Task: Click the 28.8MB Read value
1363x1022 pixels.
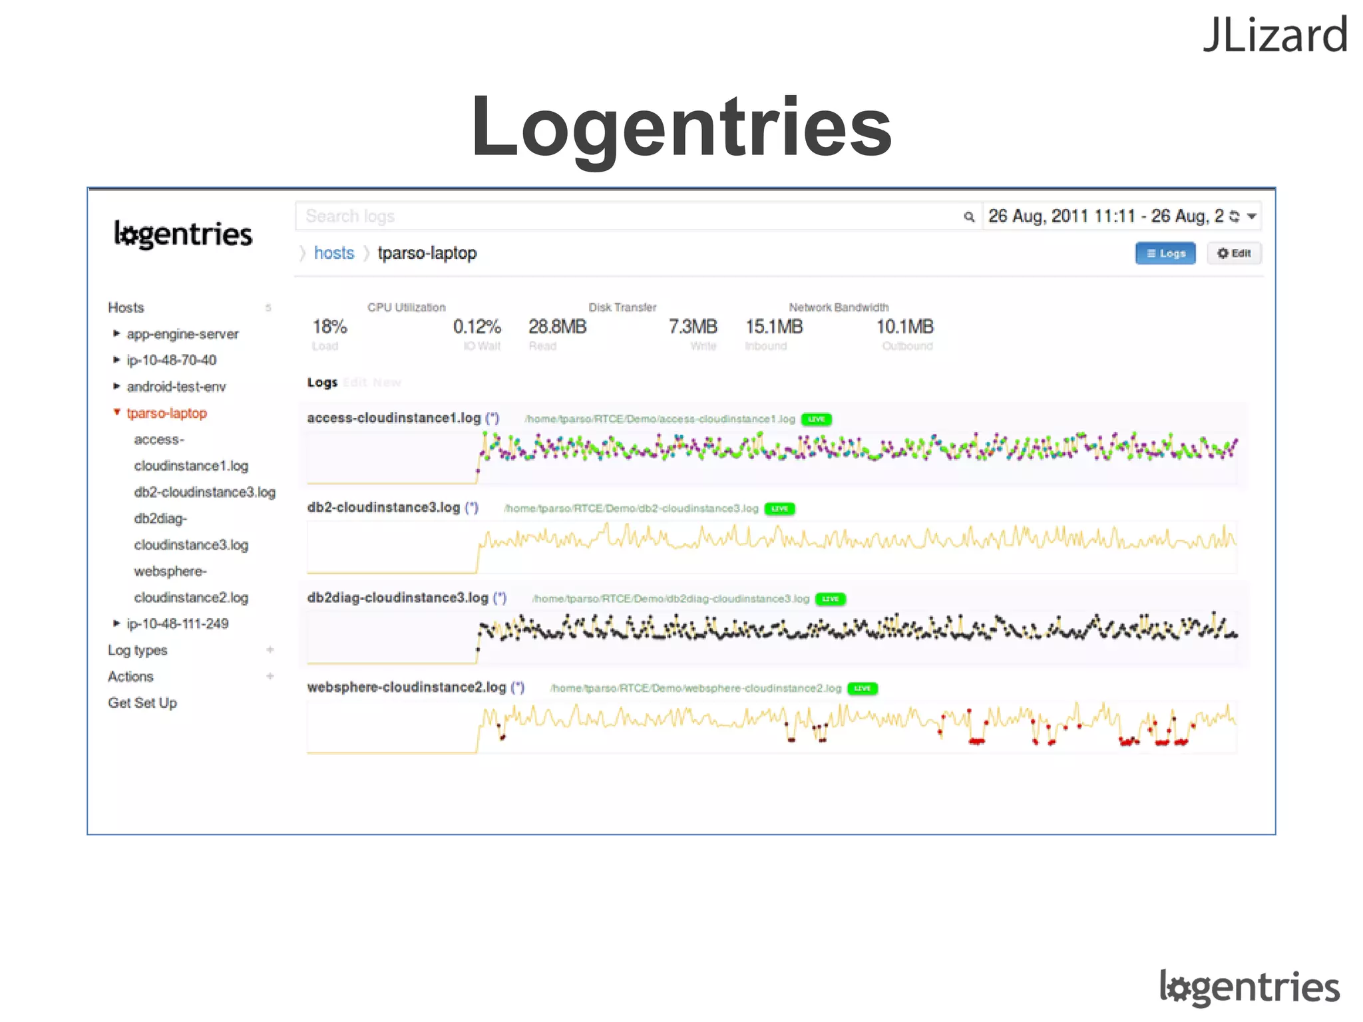Action: click(558, 327)
